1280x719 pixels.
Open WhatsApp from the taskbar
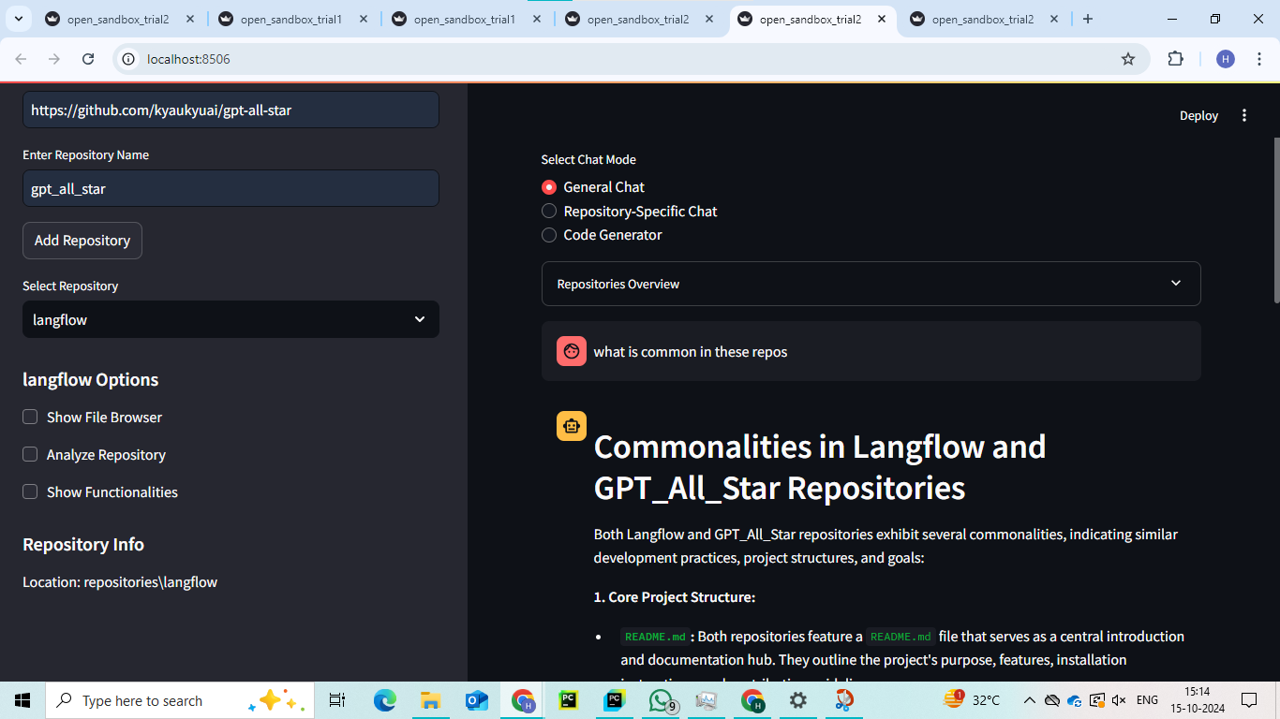point(662,700)
